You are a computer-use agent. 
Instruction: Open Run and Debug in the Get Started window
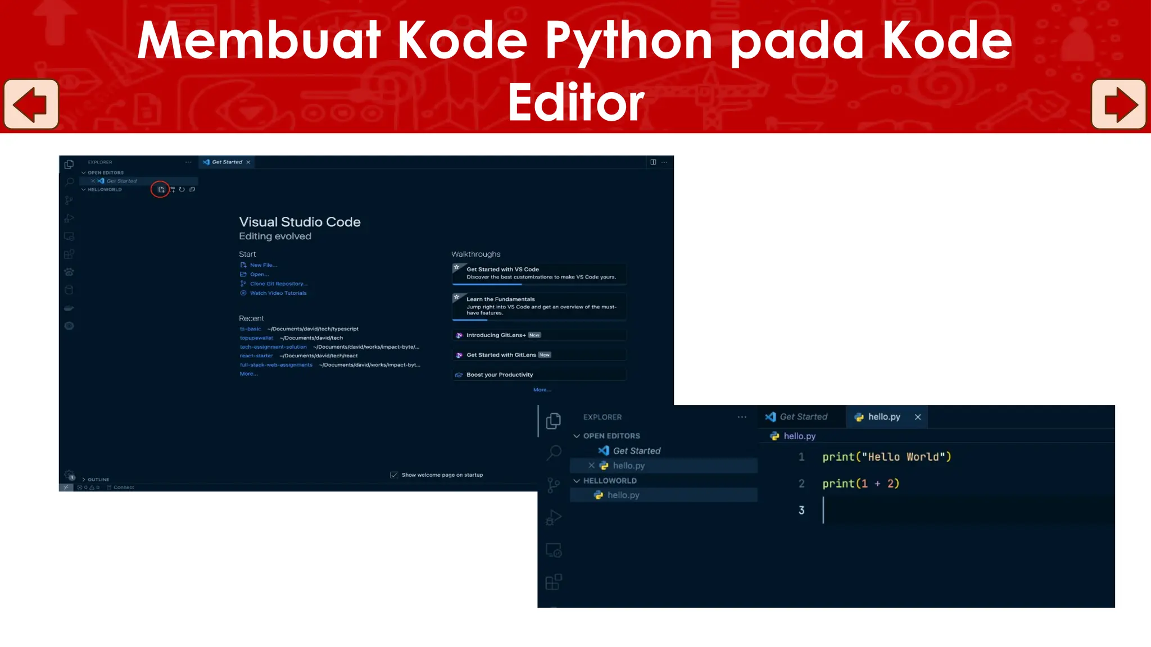[x=69, y=218]
